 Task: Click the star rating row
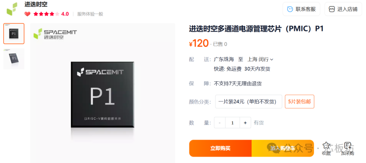tap(46, 14)
